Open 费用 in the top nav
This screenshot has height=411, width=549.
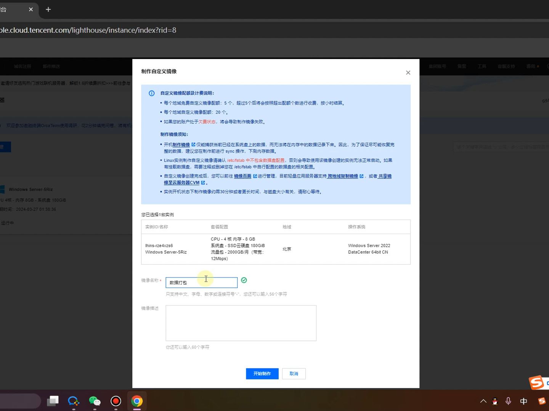[531, 66]
